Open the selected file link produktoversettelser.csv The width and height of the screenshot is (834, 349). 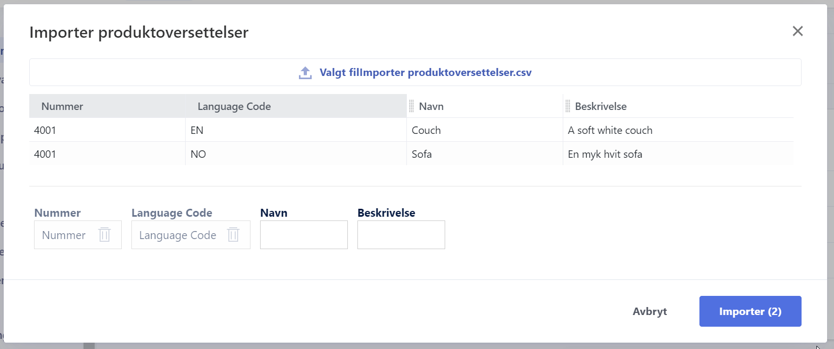point(426,73)
